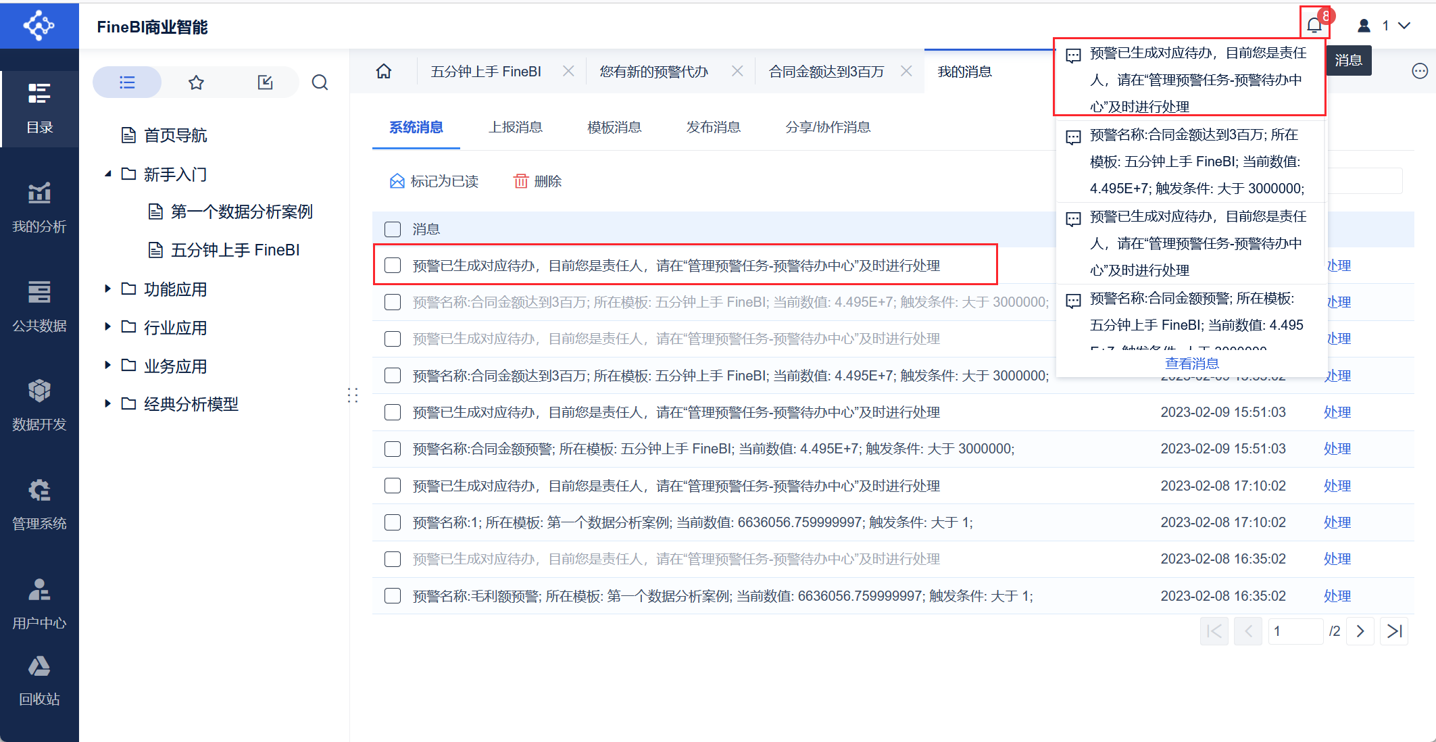1436x742 pixels.
Task: Check the select-all 消息 header checkbox
Action: tap(393, 229)
